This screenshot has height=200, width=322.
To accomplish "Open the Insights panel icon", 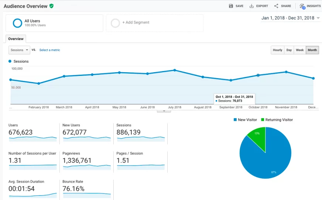I will (302, 6).
